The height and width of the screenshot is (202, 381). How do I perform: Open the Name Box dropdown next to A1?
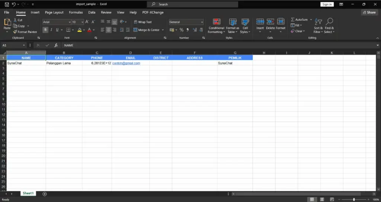[24, 45]
